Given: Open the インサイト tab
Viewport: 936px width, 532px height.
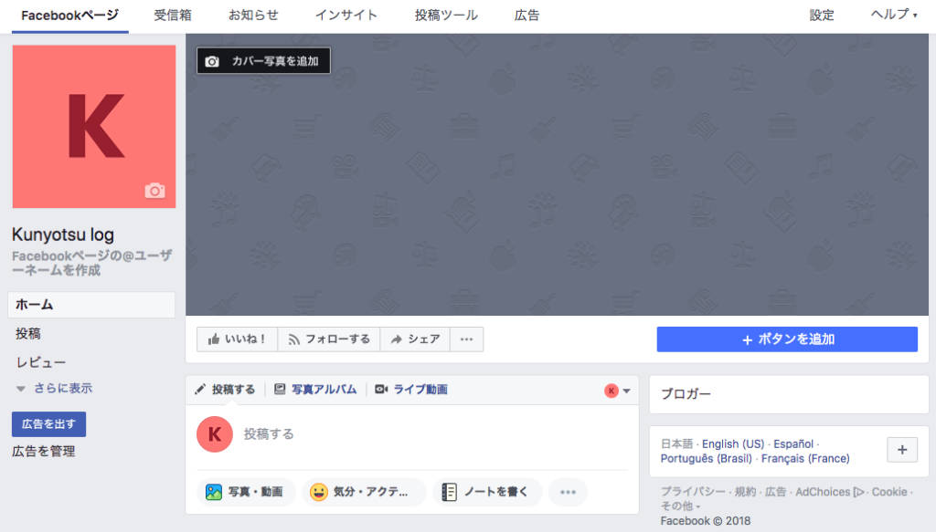Looking at the screenshot, I should [346, 16].
